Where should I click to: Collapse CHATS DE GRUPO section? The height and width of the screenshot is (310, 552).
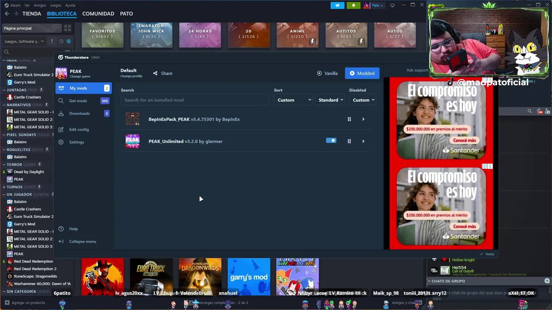429,281
